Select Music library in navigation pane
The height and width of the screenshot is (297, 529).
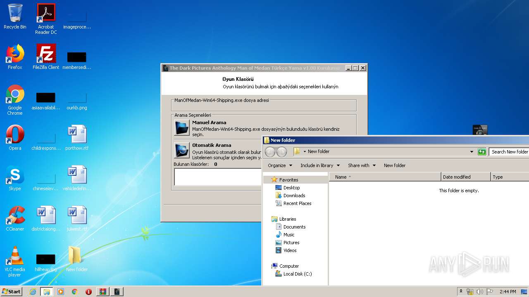[289, 235]
